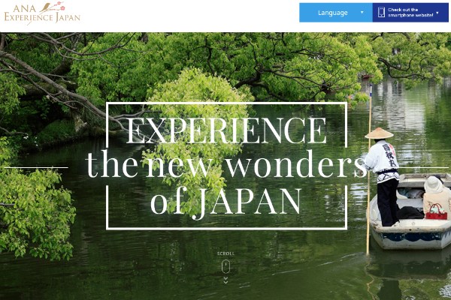Click the bird and blossom logo emblem
The height and width of the screenshot is (300, 451).
[53, 7]
